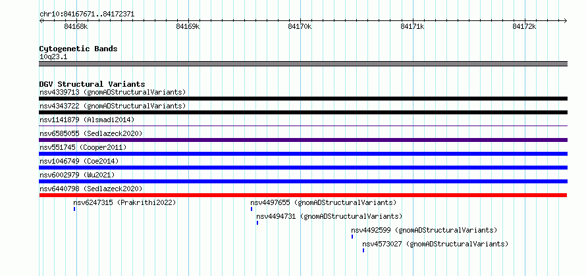Click the gray 10q23.1 cytogenetic band bar
The image size is (586, 276).
[x=303, y=64]
